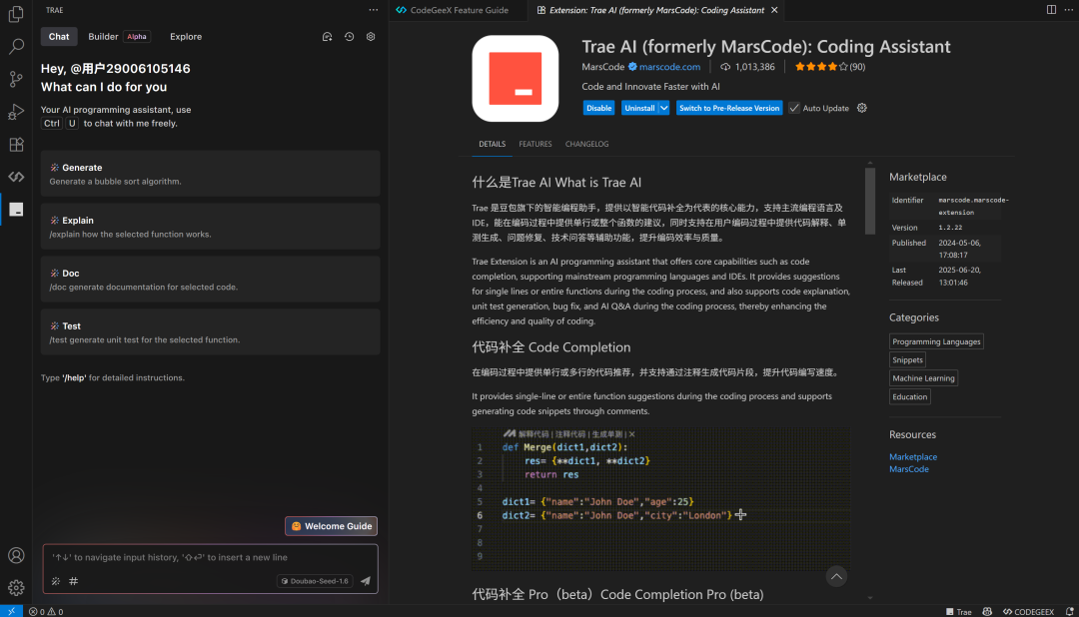Screen dimensions: 1079x617
Task: Click the code completion demo image
Action: point(660,498)
